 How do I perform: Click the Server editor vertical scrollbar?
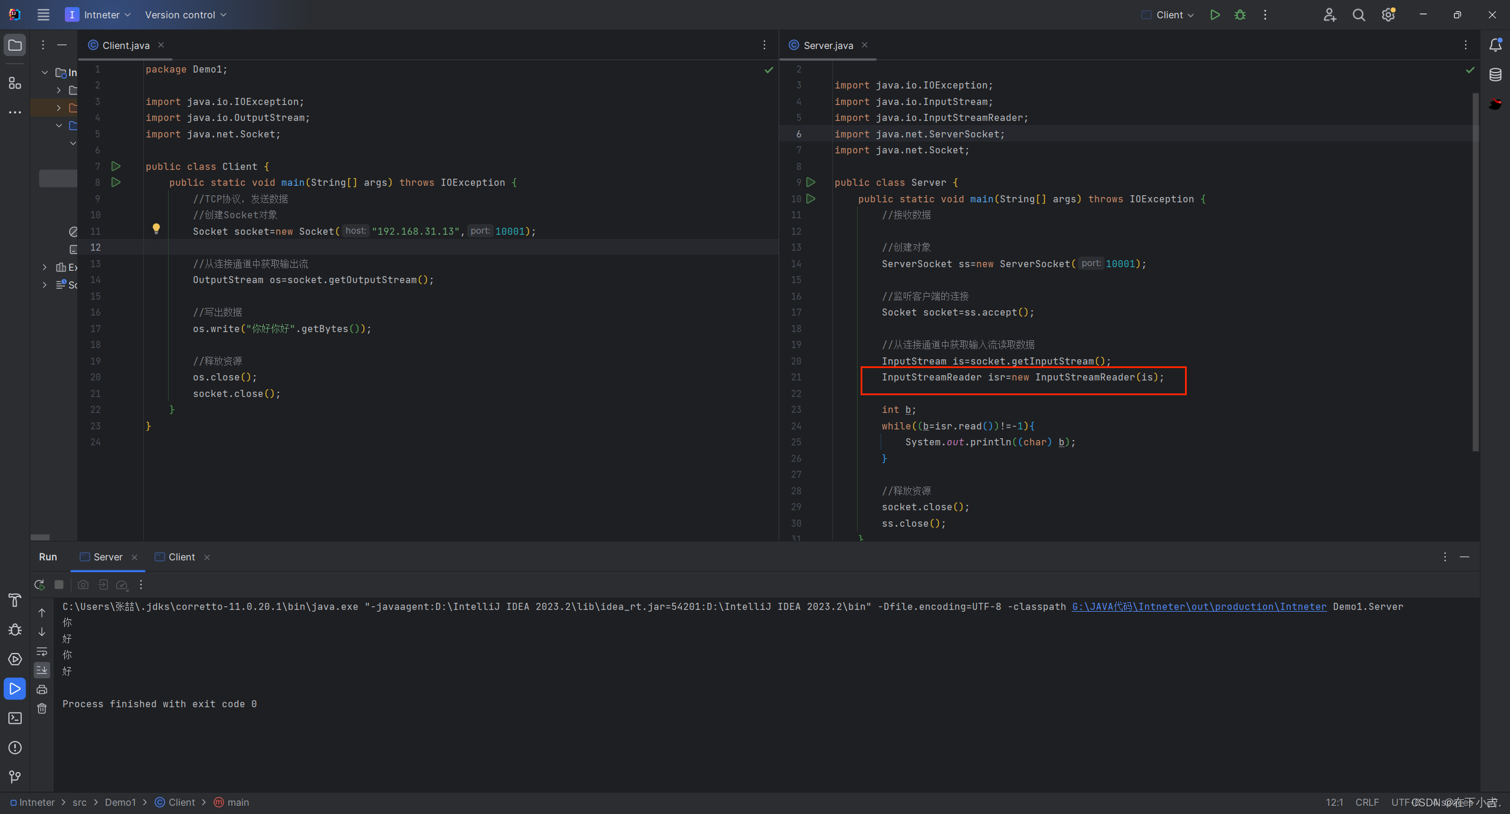click(1475, 271)
